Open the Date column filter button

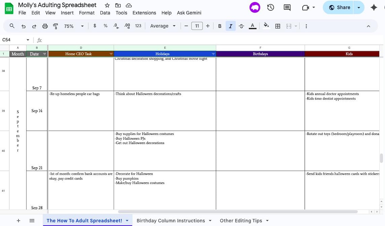45,54
